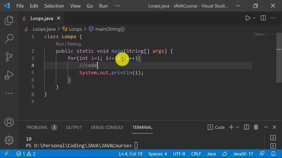The height and width of the screenshot is (158, 282).
Task: Split the editor to the right
Action: 263,18
